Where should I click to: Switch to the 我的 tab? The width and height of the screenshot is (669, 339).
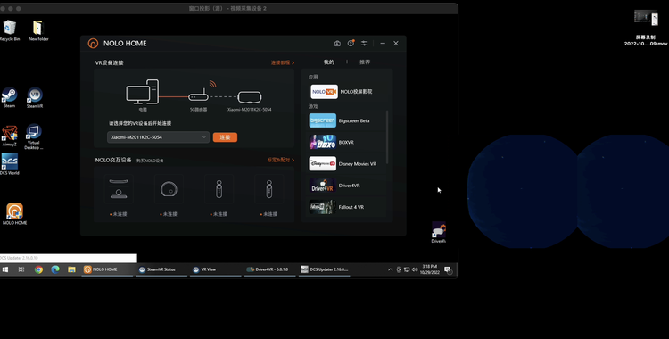pyautogui.click(x=329, y=62)
